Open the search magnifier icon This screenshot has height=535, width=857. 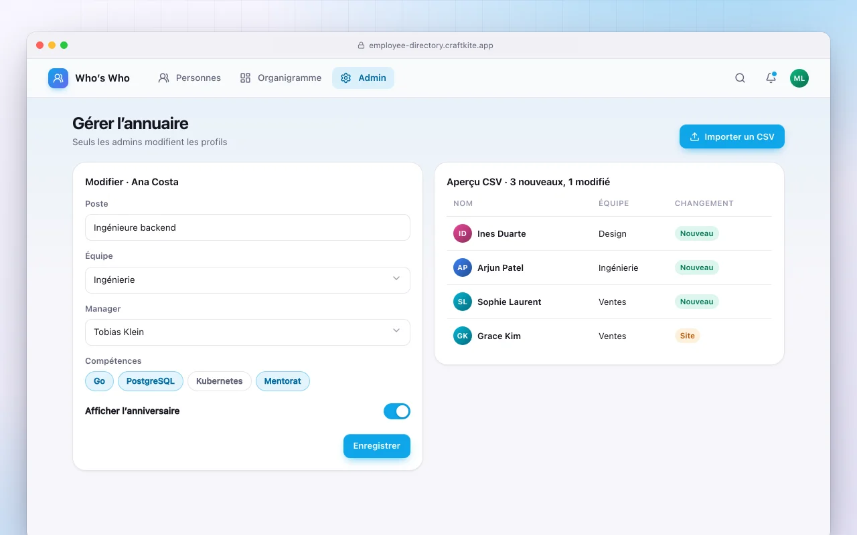tap(740, 78)
